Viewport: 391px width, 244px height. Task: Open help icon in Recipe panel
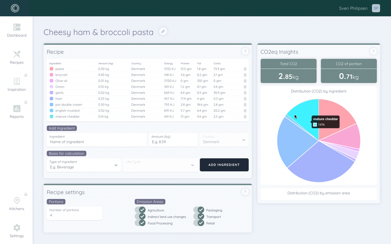click(245, 52)
